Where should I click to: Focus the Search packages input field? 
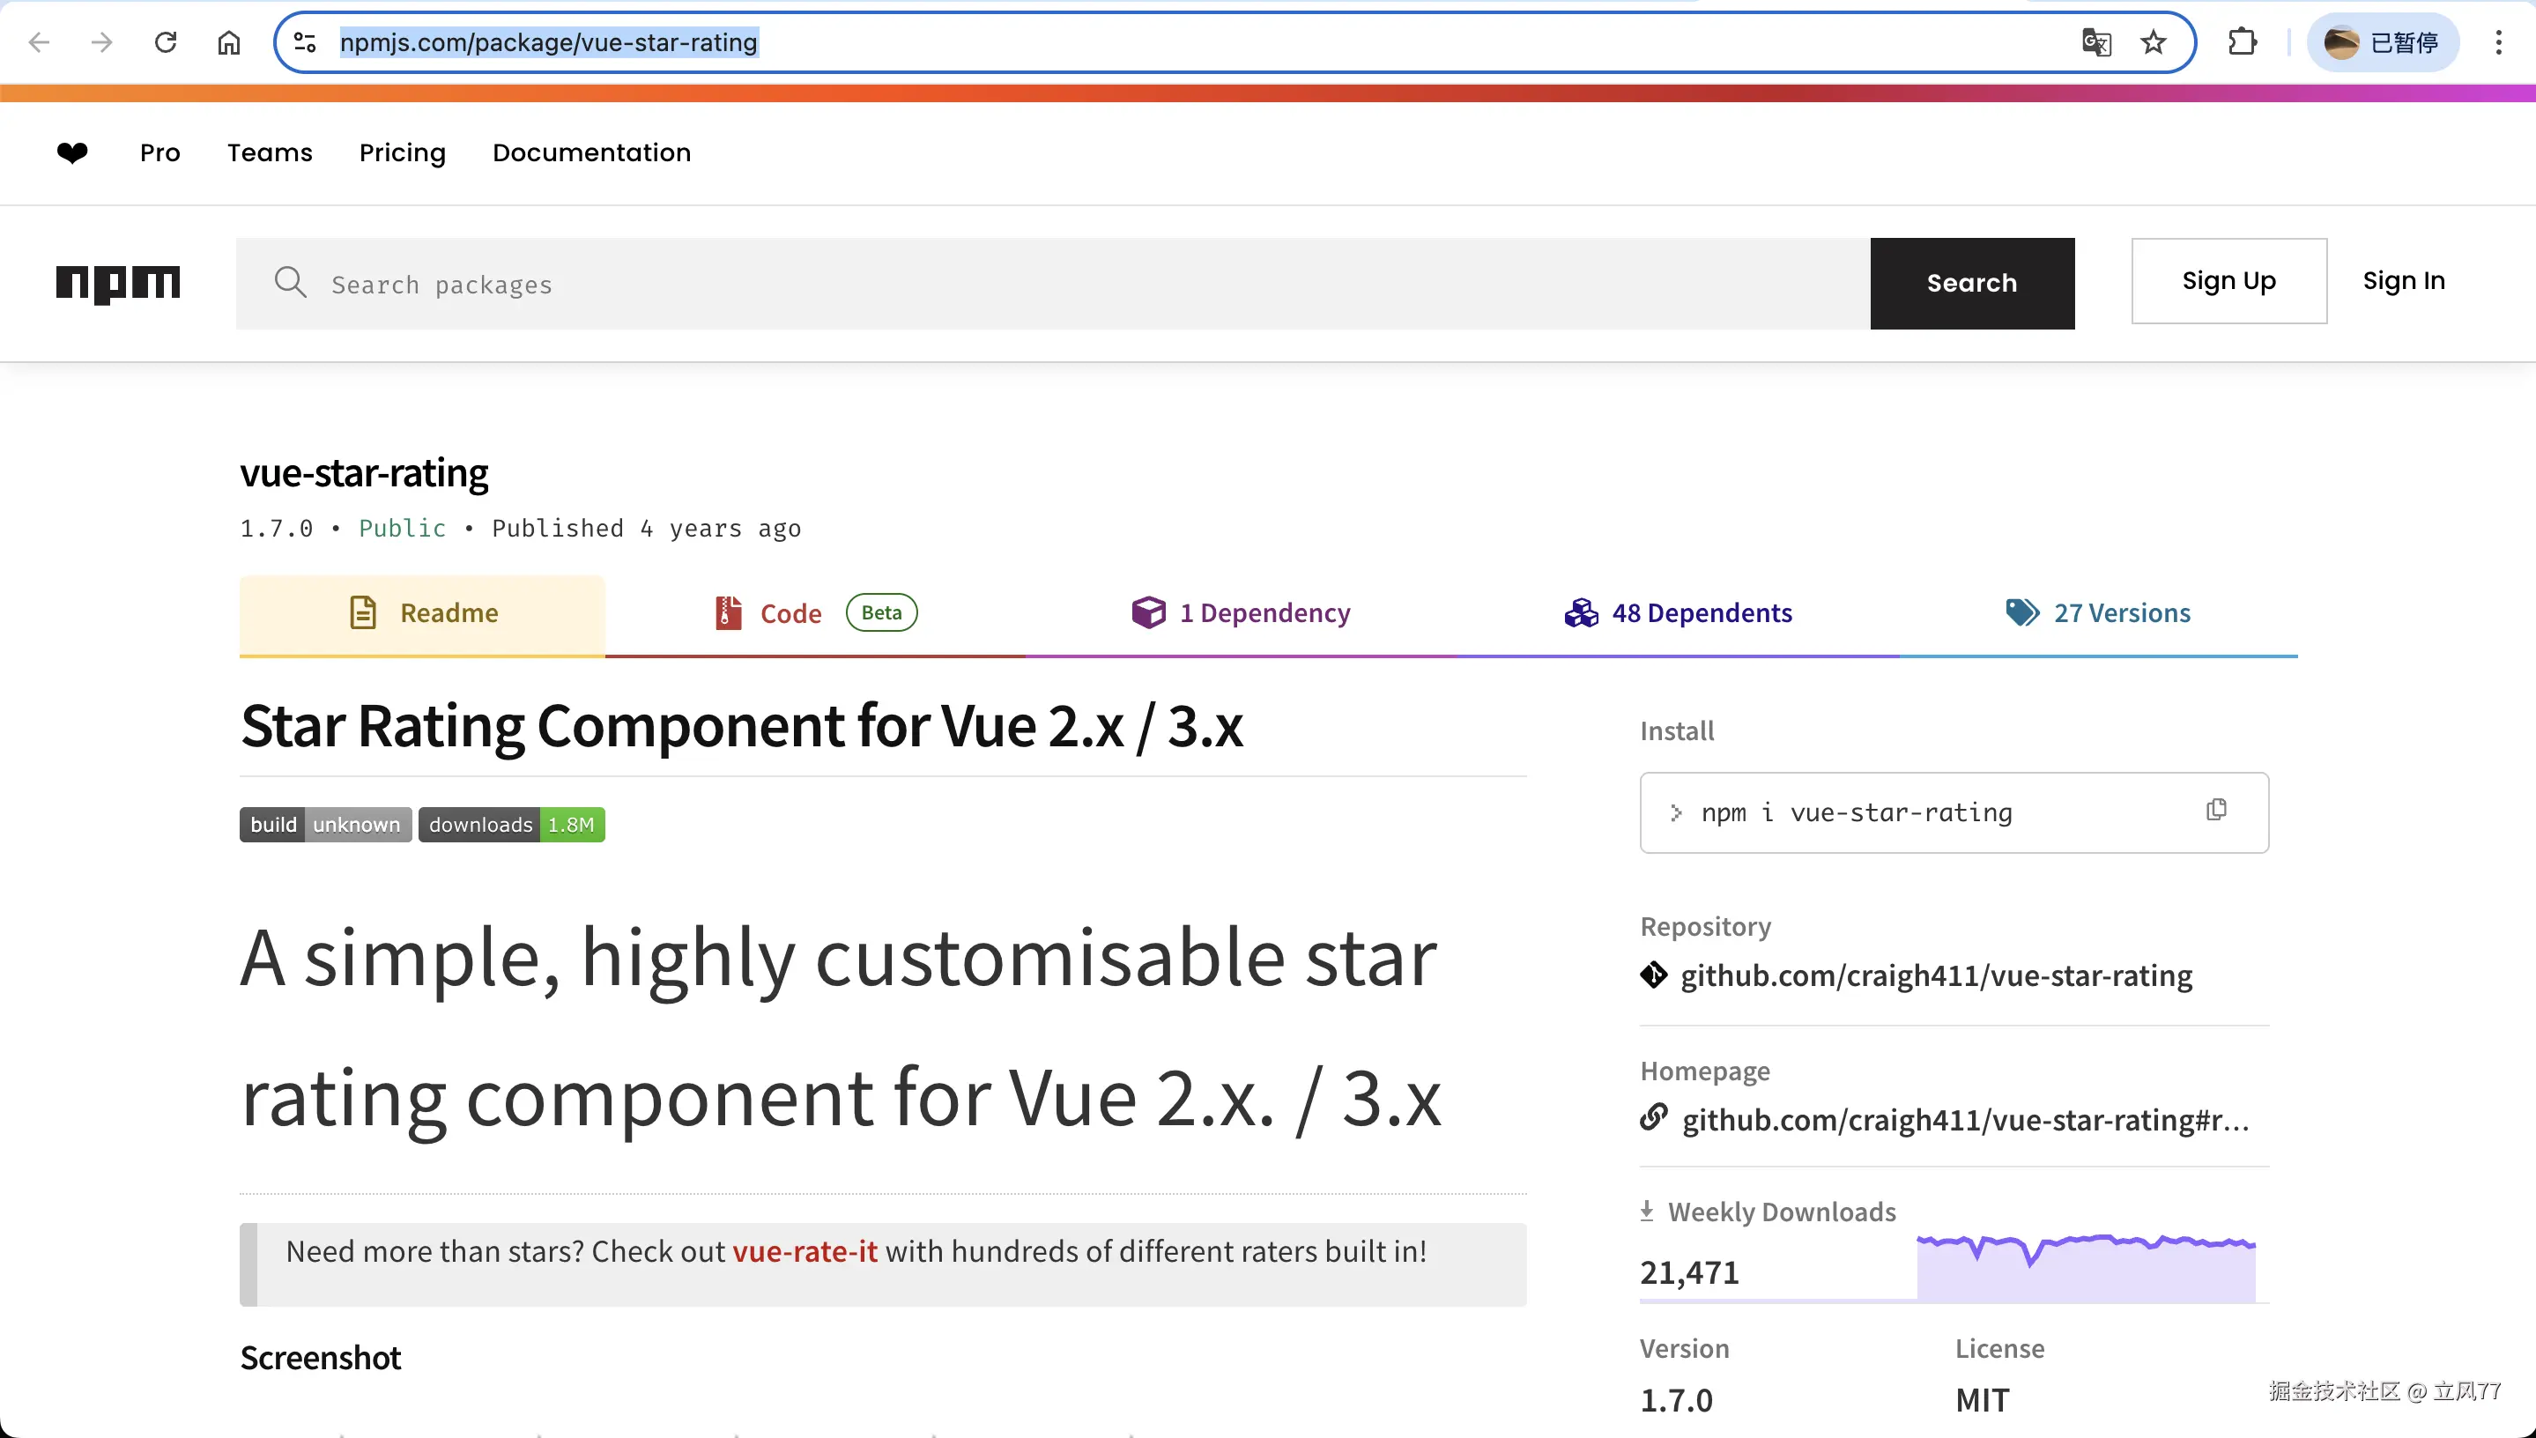pos(1053,284)
